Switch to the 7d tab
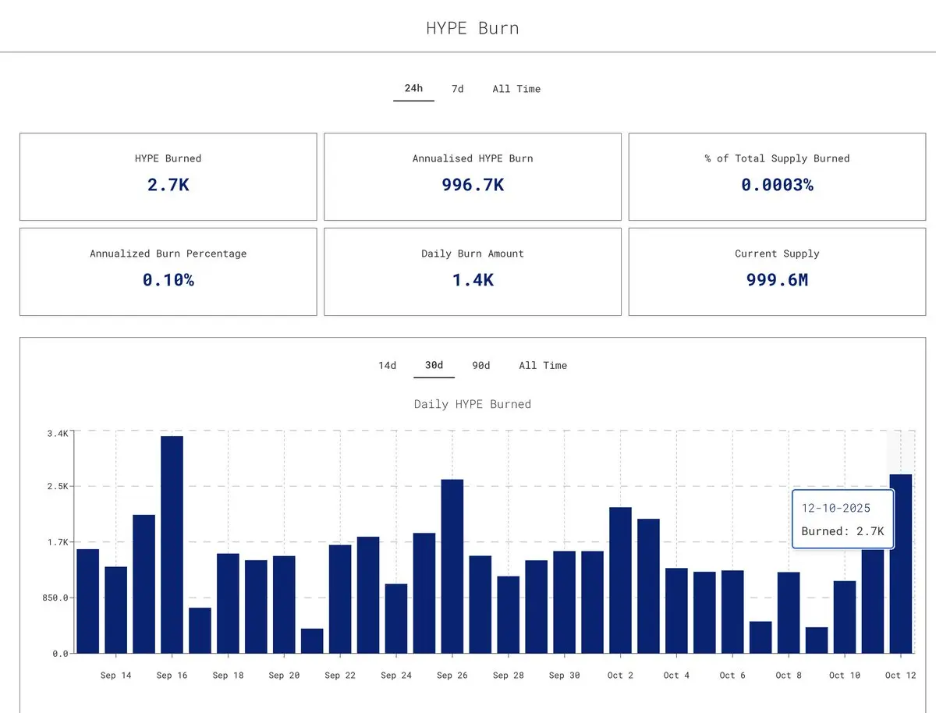The image size is (936, 713). [x=458, y=89]
